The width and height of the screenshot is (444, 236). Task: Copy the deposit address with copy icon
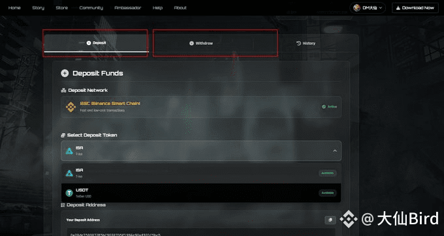coord(330,220)
